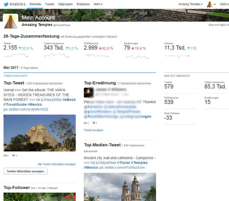Image resolution: width=229 pixels, height=201 pixels.
Task: Click the red down arrow next to 19,4 %
Action: tap(133, 48)
